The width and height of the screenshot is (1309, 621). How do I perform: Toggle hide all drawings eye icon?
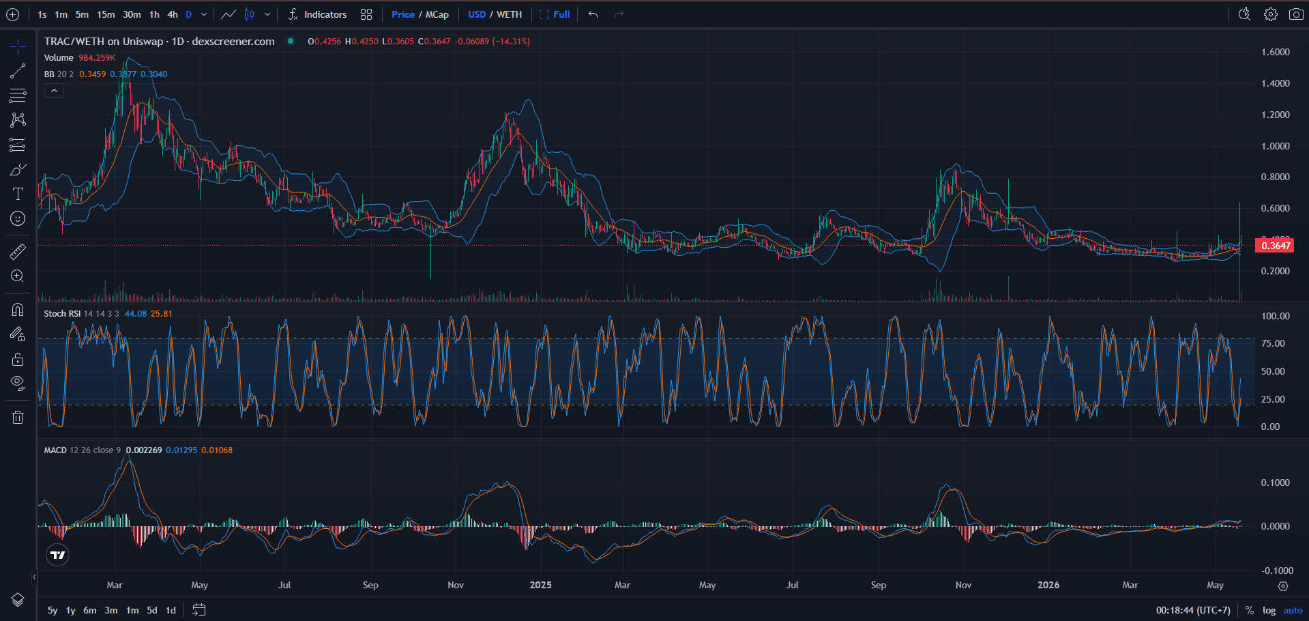pyautogui.click(x=18, y=384)
